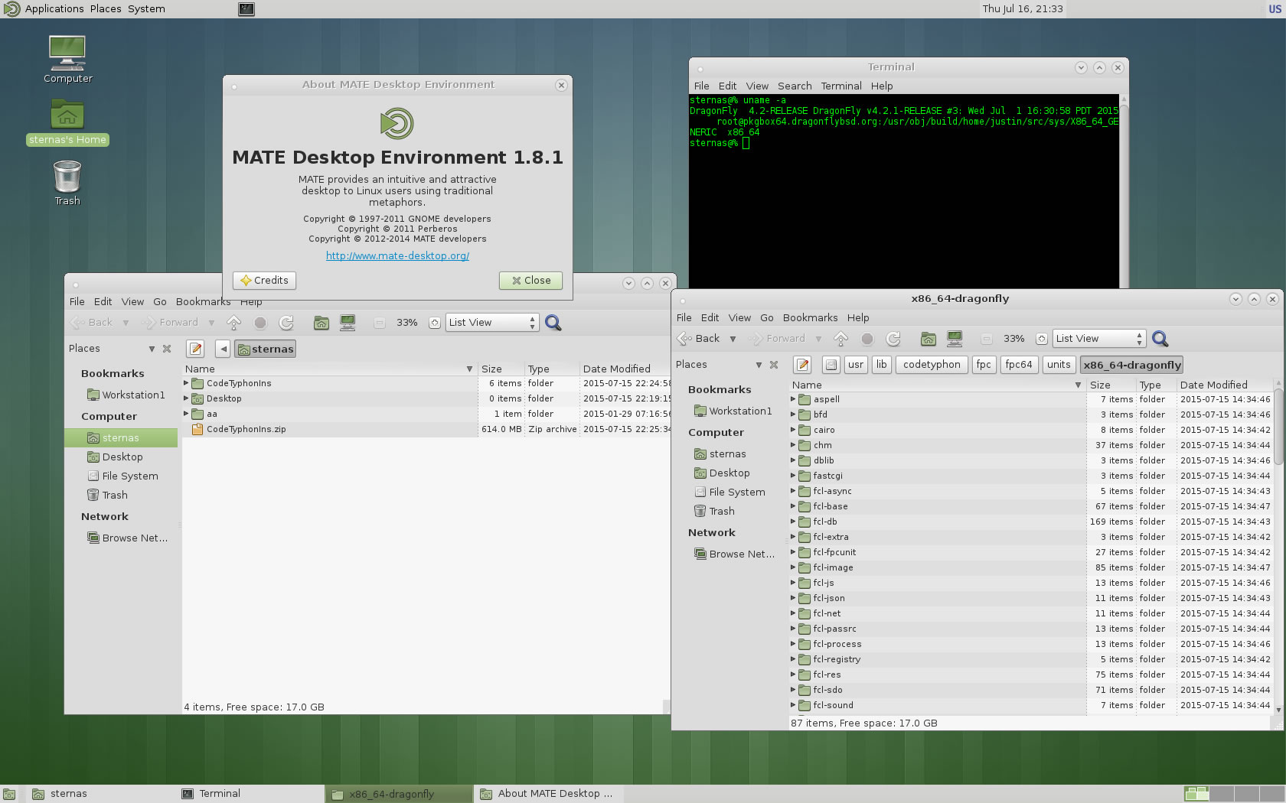Image resolution: width=1286 pixels, height=803 pixels.
Task: Switch to second workspace in pager
Action: tap(1222, 794)
